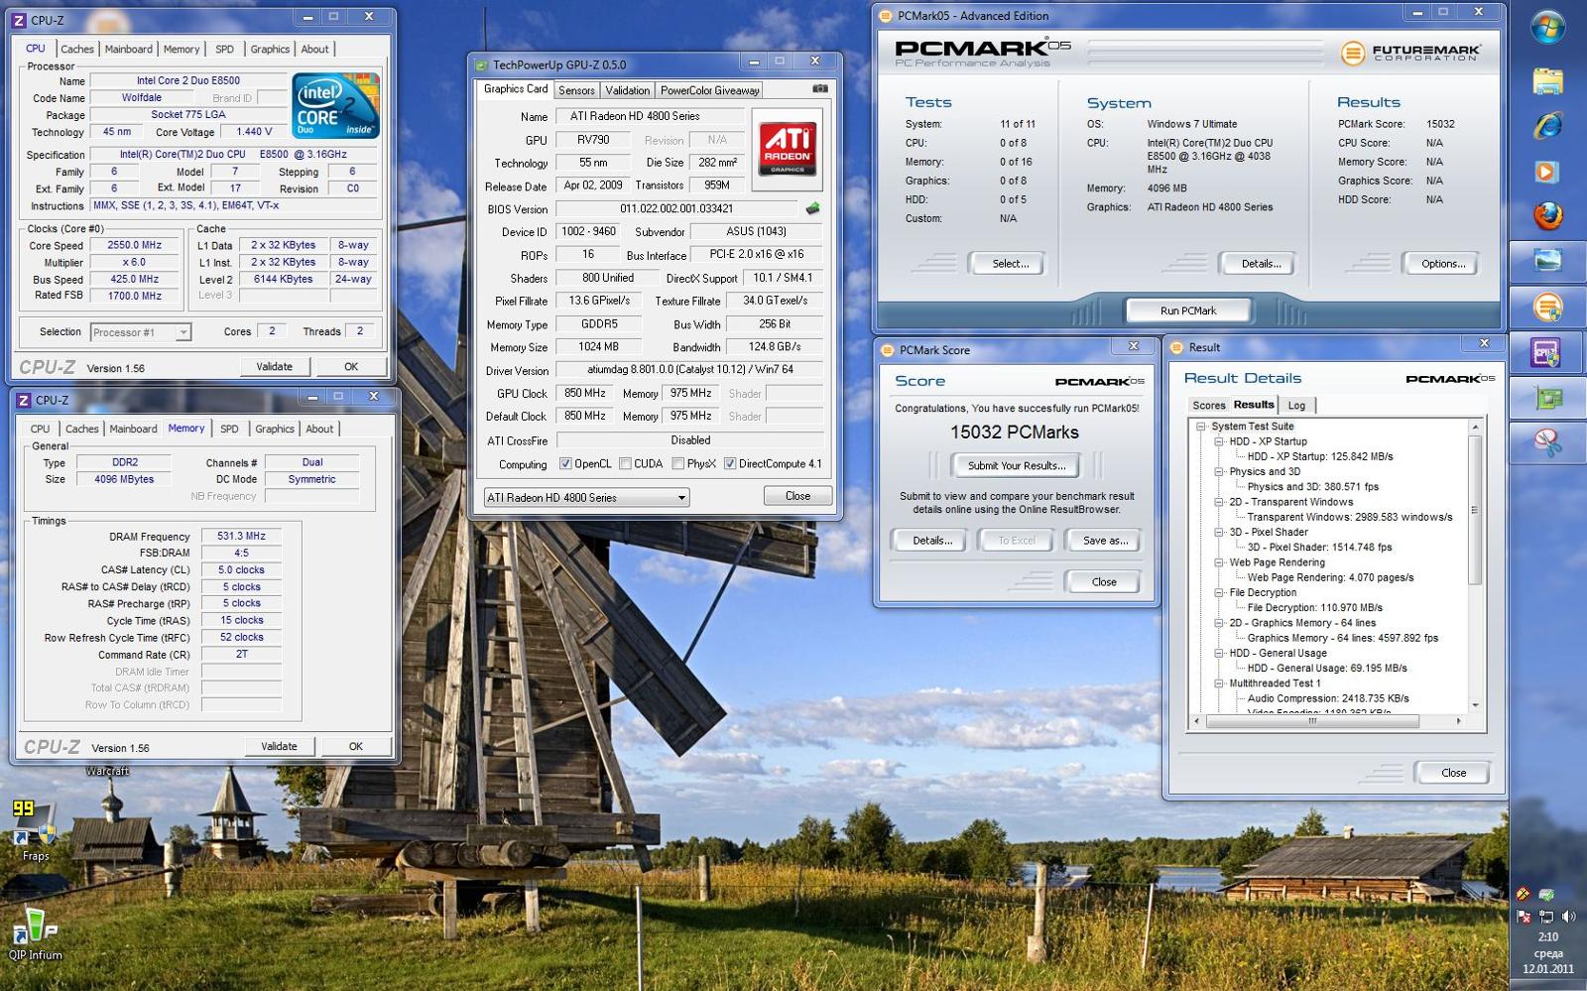Click the Intel Core 2 Duo logo

point(335,105)
